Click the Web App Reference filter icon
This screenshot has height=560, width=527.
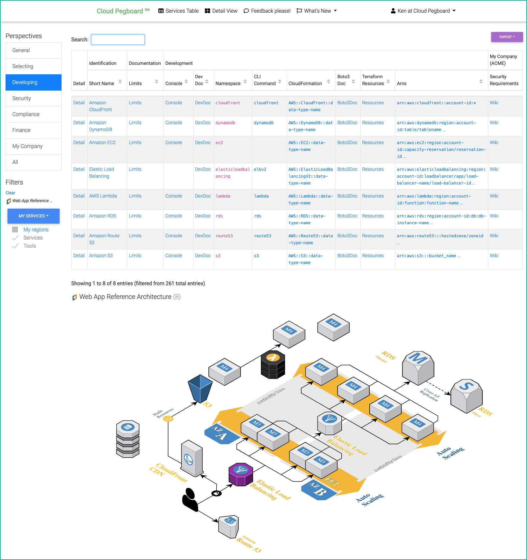(9, 201)
